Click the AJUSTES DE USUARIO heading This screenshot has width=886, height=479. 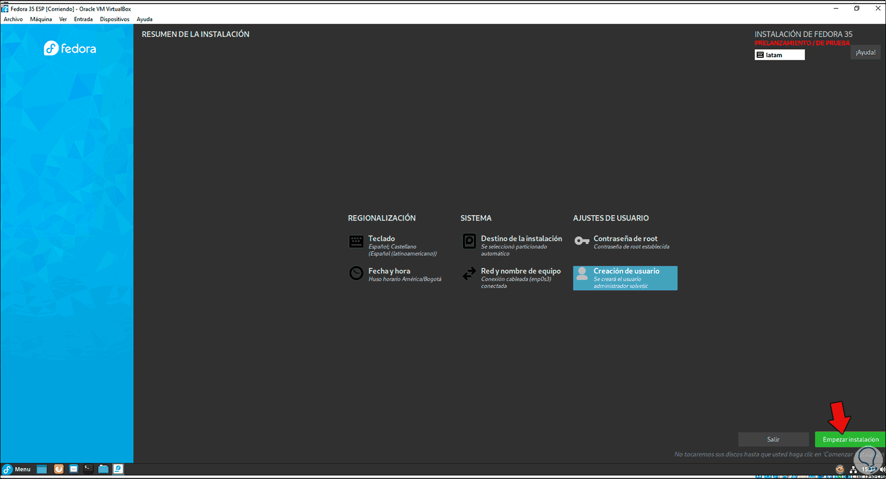click(x=611, y=218)
